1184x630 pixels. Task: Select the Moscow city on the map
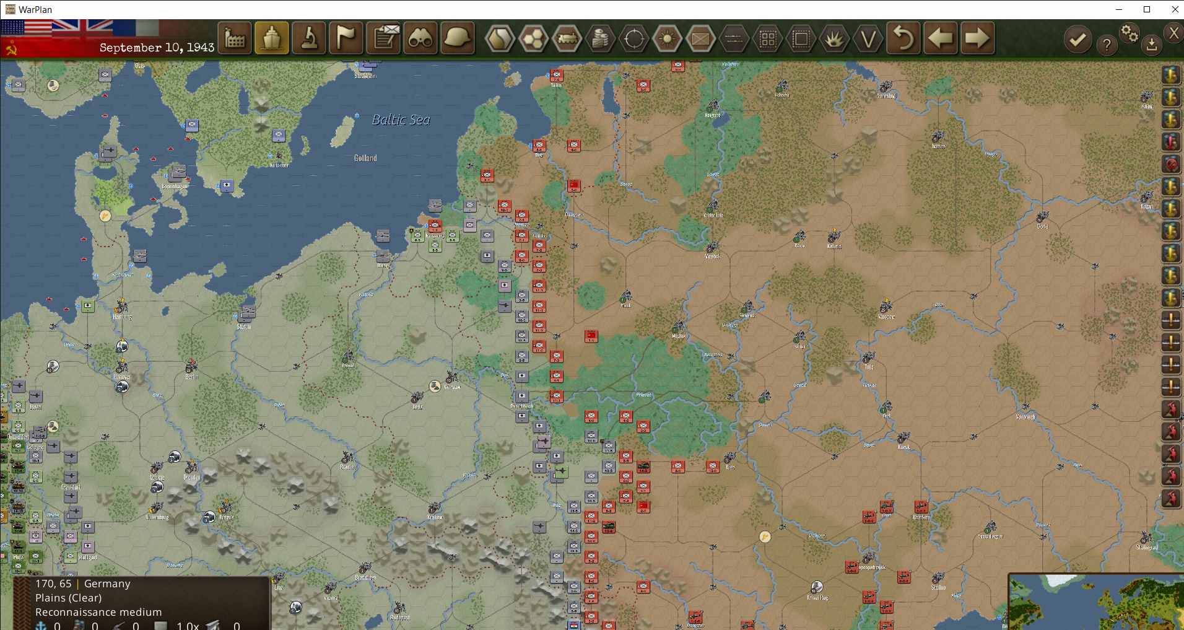pyautogui.click(x=886, y=308)
